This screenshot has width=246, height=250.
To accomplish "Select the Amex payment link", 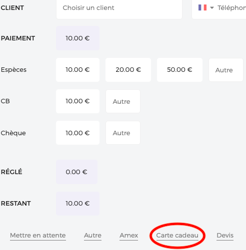I will [x=128, y=236].
